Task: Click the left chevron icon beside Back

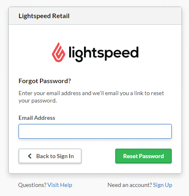Action: click(x=30, y=156)
